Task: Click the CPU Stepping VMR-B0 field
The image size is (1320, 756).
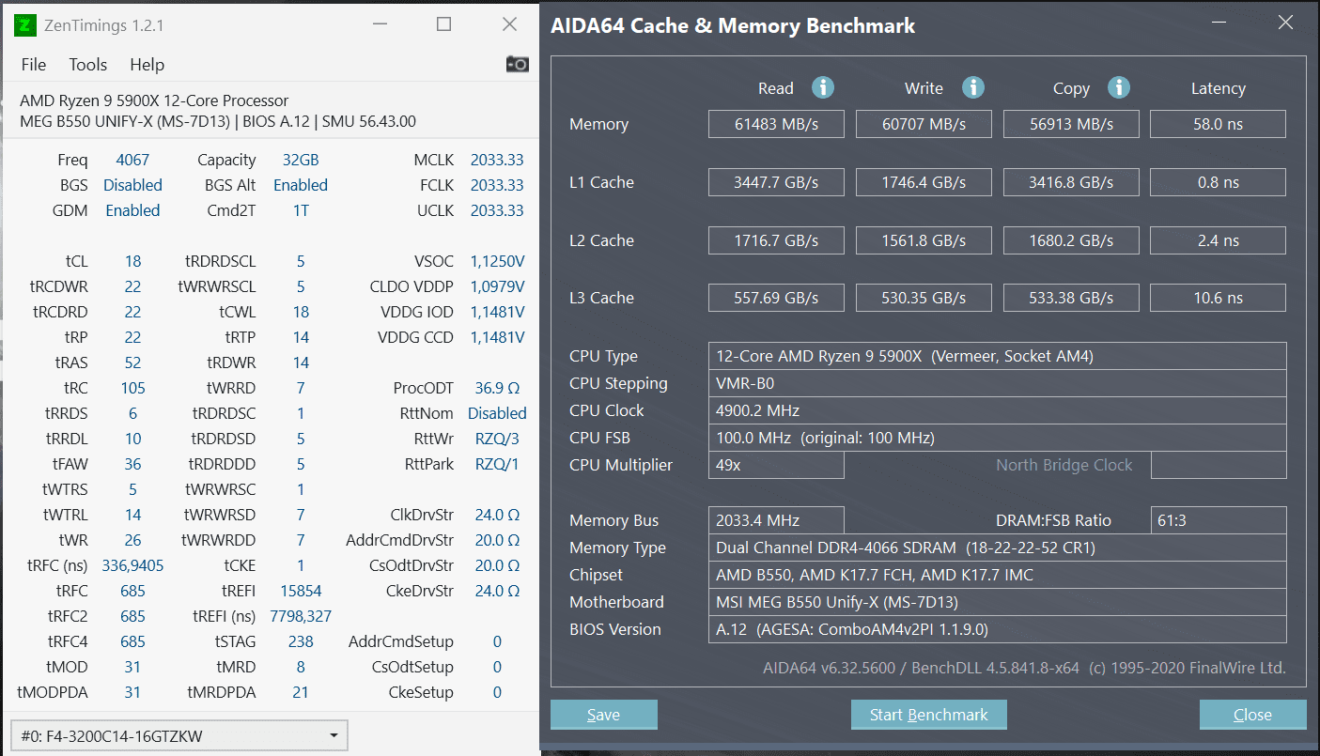Action: (x=997, y=383)
